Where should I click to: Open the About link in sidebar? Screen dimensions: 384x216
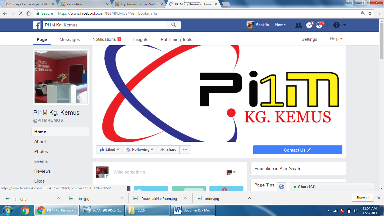pyautogui.click(x=40, y=142)
